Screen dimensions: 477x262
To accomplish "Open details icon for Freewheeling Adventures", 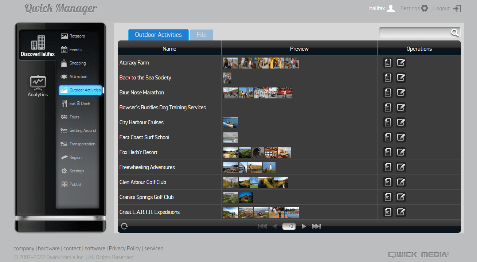I will coord(388,167).
